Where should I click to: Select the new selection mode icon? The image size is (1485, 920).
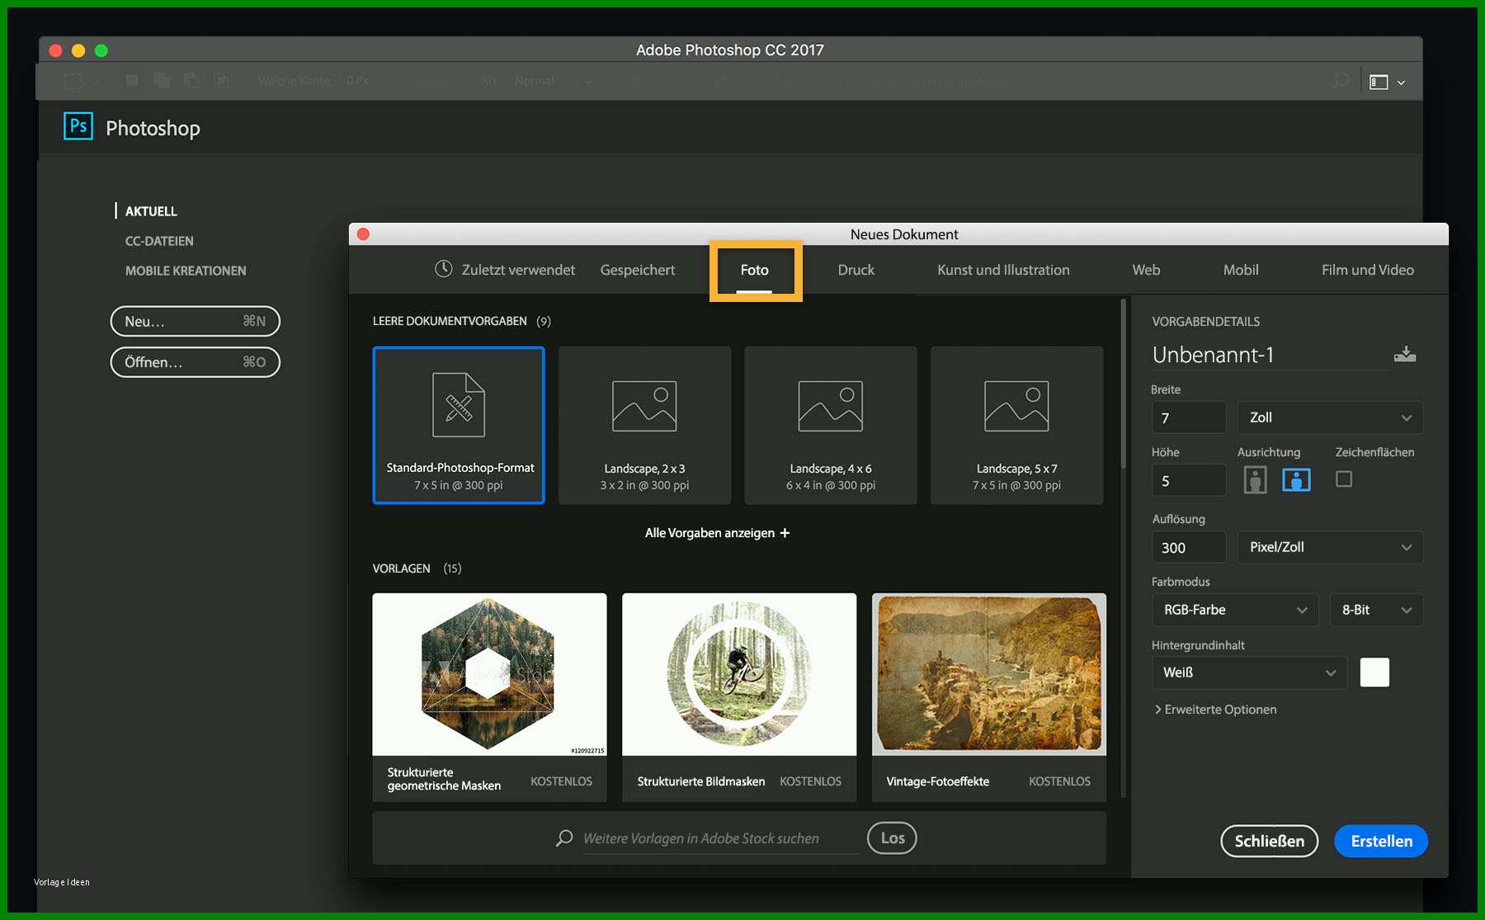[x=132, y=80]
